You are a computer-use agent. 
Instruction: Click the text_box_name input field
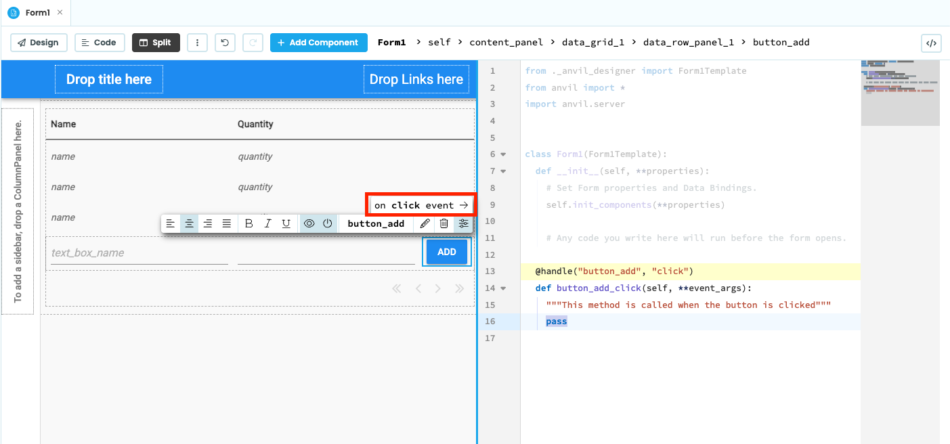[139, 253]
